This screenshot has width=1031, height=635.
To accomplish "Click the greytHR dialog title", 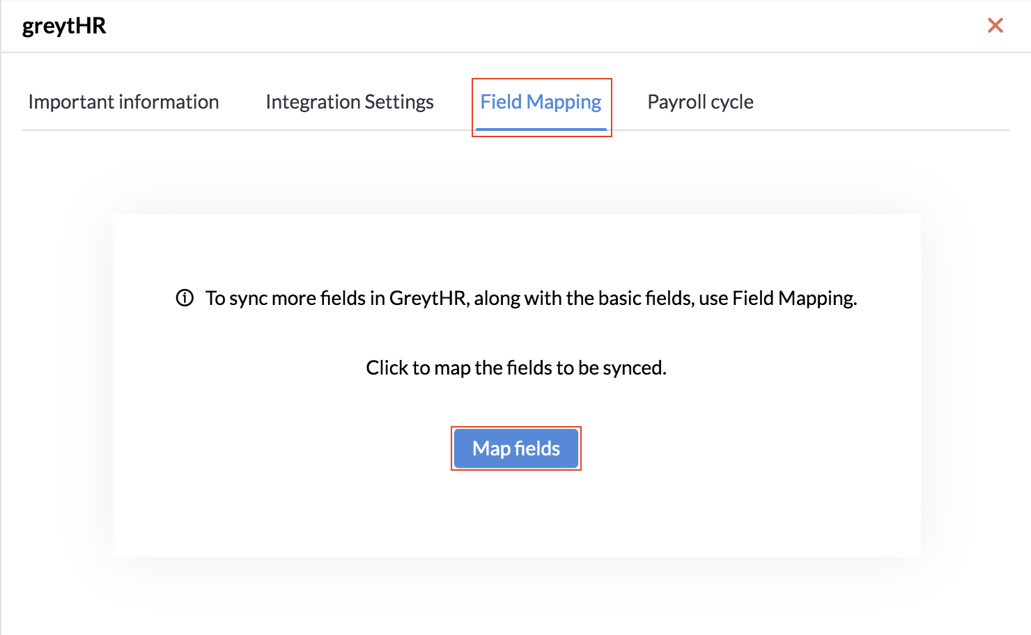I will pyautogui.click(x=64, y=26).
